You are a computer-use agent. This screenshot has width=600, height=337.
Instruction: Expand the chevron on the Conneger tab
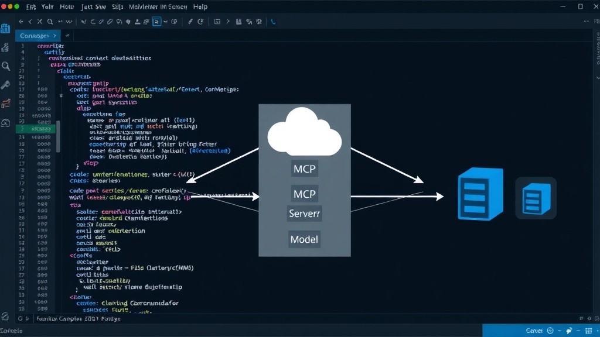click(54, 36)
